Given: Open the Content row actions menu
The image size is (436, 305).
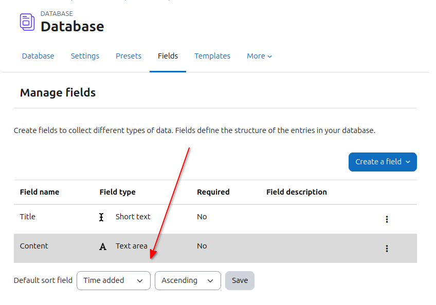Looking at the screenshot, I should [x=387, y=249].
